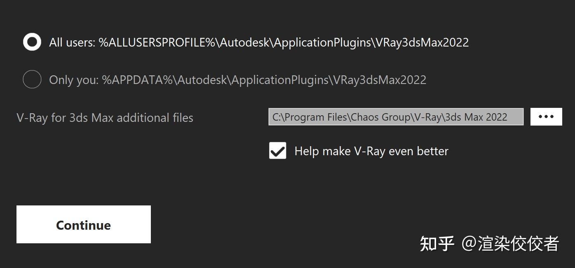The image size is (575, 268).
Task: Click the Only you %APPDATA% path label
Action: pyautogui.click(x=238, y=79)
